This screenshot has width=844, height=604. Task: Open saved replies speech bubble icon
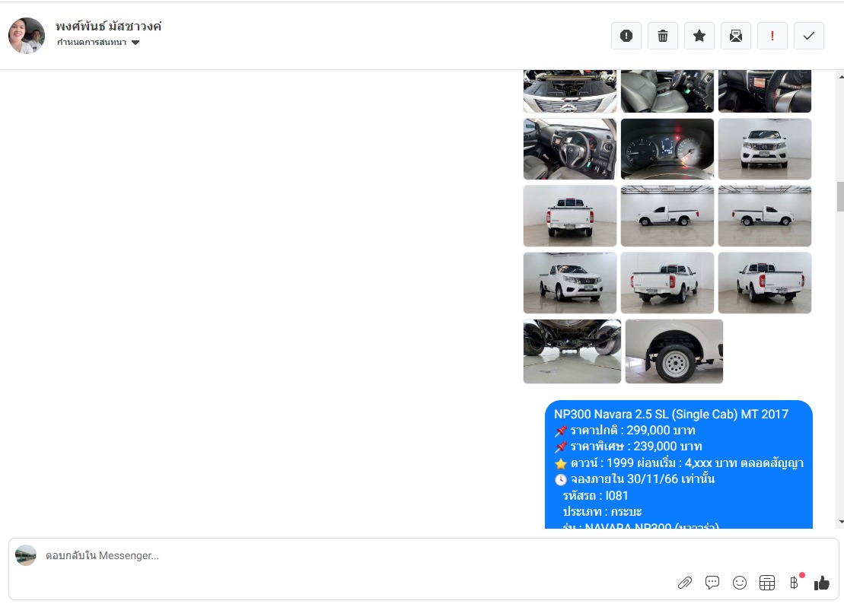pos(712,583)
